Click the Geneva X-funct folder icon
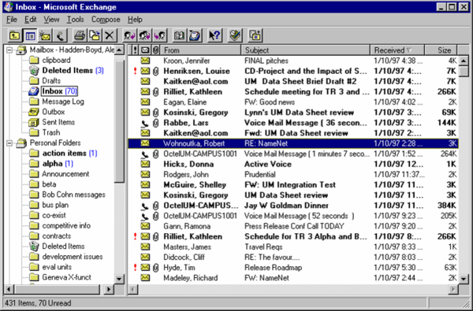Viewport: 473px width, 311px height. coord(34,277)
